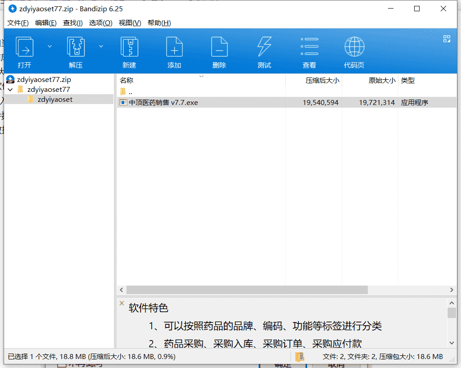Click comment panel scroll up arrow
The height and width of the screenshot is (368, 461).
452,303
